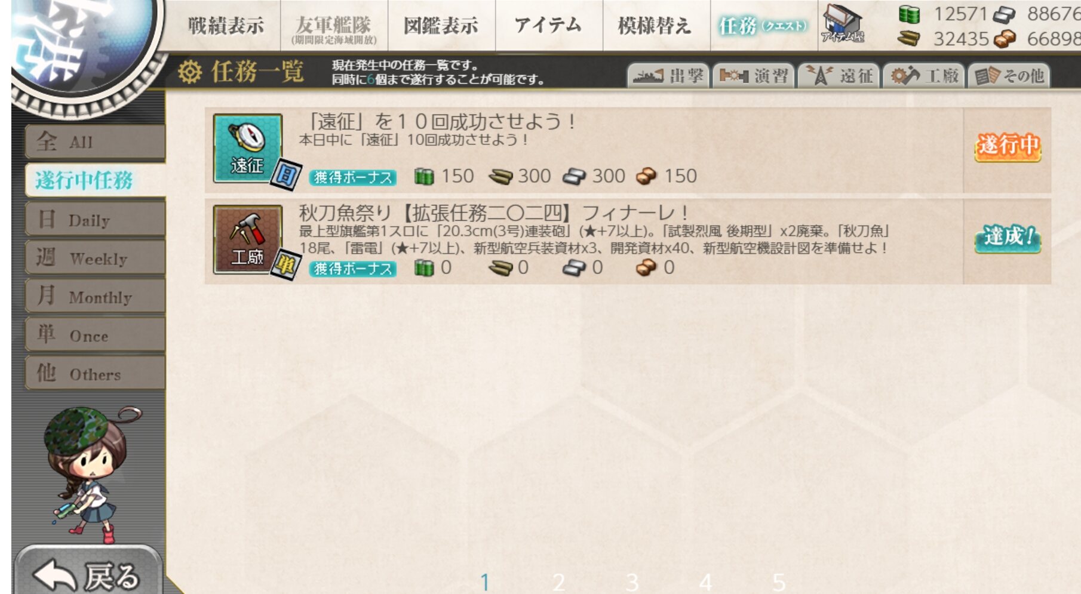The width and height of the screenshot is (1081, 594).
Task: Jump to page 3 of quests
Action: [632, 581]
